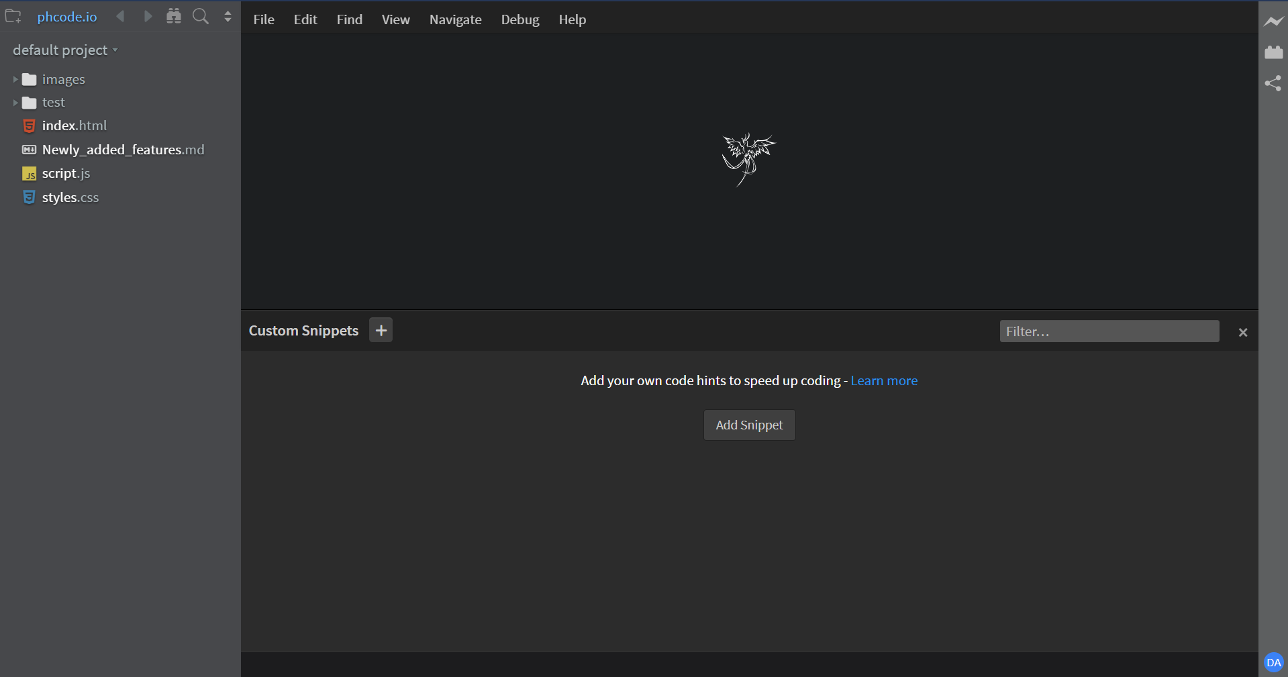Click the Find in Files binoculars icon

click(x=173, y=16)
